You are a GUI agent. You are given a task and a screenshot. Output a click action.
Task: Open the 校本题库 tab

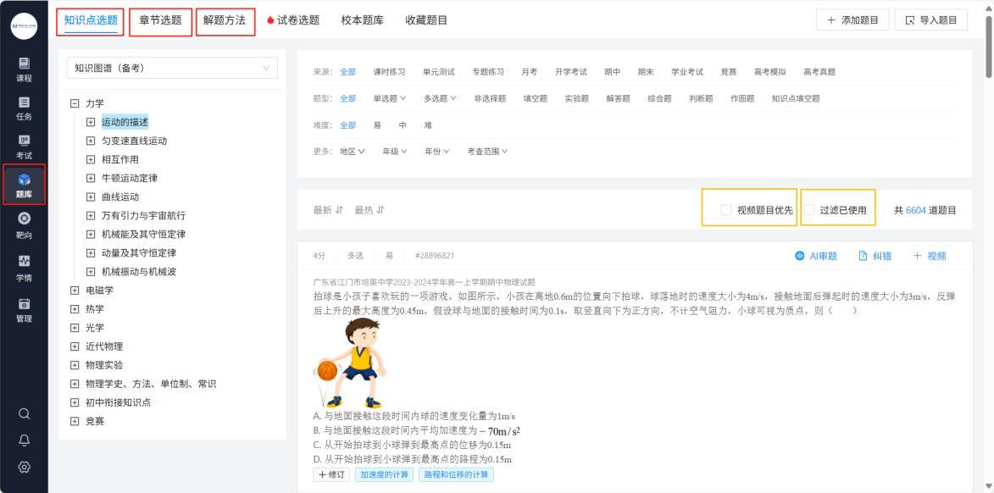coord(362,20)
